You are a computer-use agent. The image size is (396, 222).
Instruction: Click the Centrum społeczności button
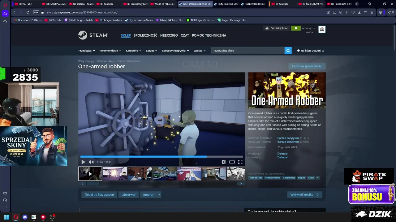[307, 66]
